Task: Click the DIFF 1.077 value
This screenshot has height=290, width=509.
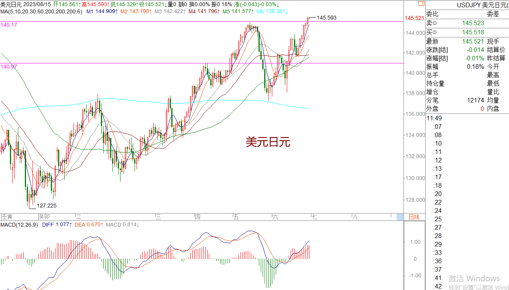Action: coord(57,225)
